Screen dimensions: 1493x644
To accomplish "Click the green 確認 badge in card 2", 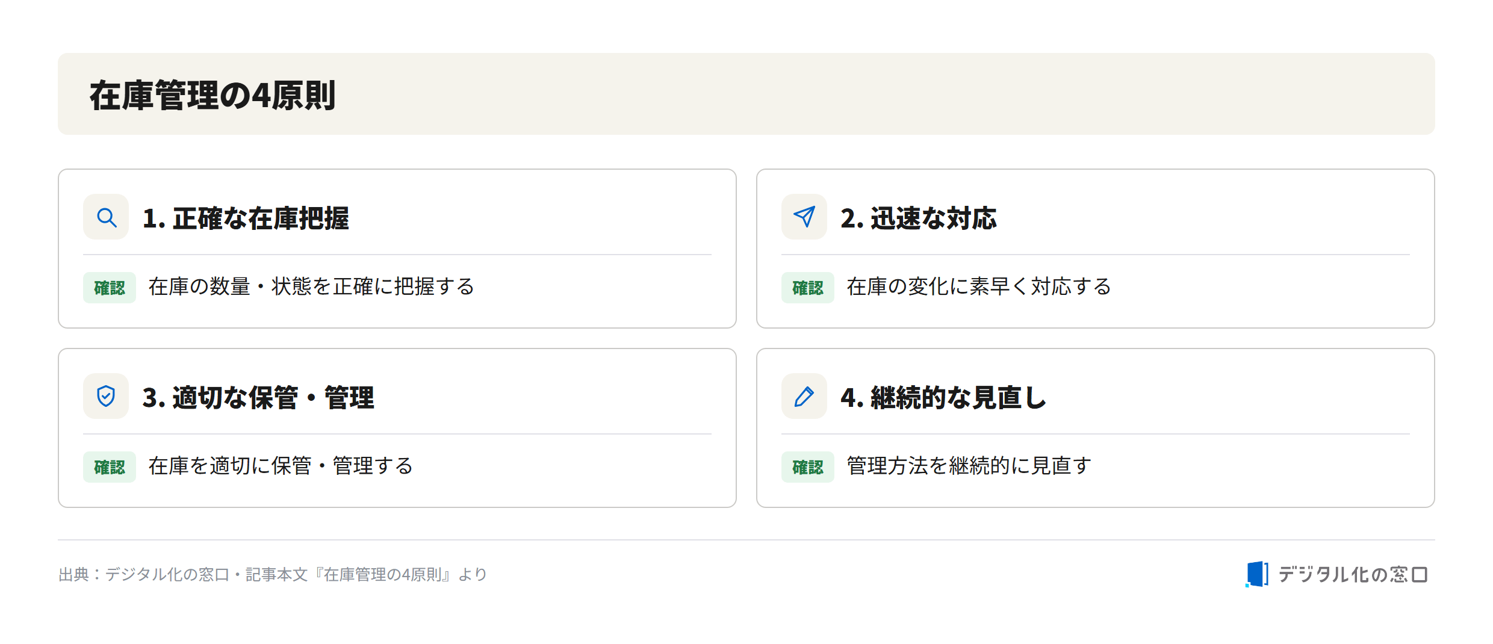I will pyautogui.click(x=808, y=288).
